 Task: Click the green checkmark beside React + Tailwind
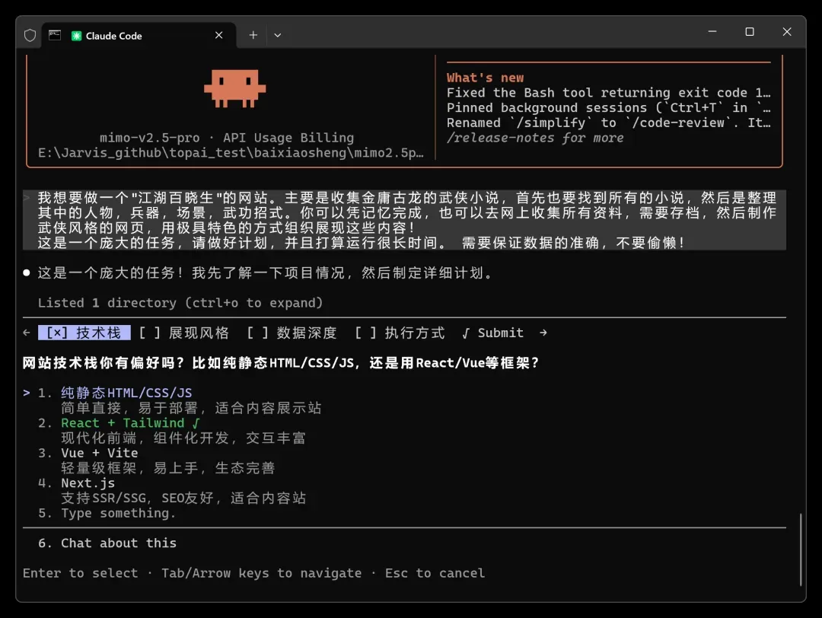coord(196,423)
